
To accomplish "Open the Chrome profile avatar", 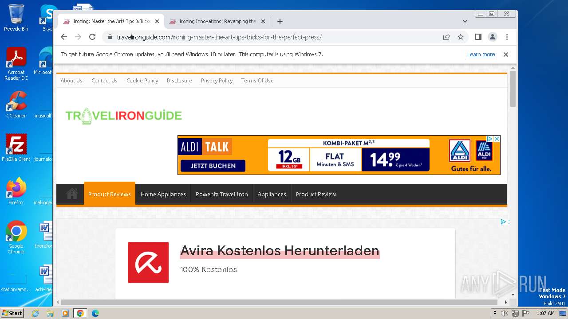I will coord(493,37).
